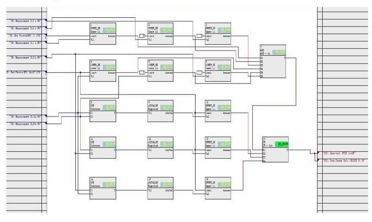This screenshot has width=372, height=222.
Task: Click constant marker at block 5 Limit input
Action: coord(142,72)
